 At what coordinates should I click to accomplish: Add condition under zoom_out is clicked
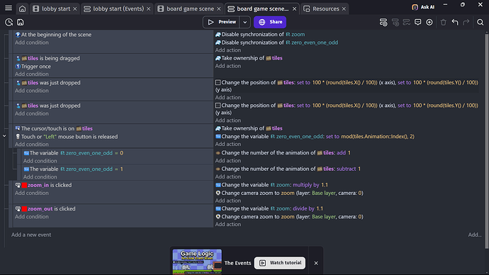(32, 217)
